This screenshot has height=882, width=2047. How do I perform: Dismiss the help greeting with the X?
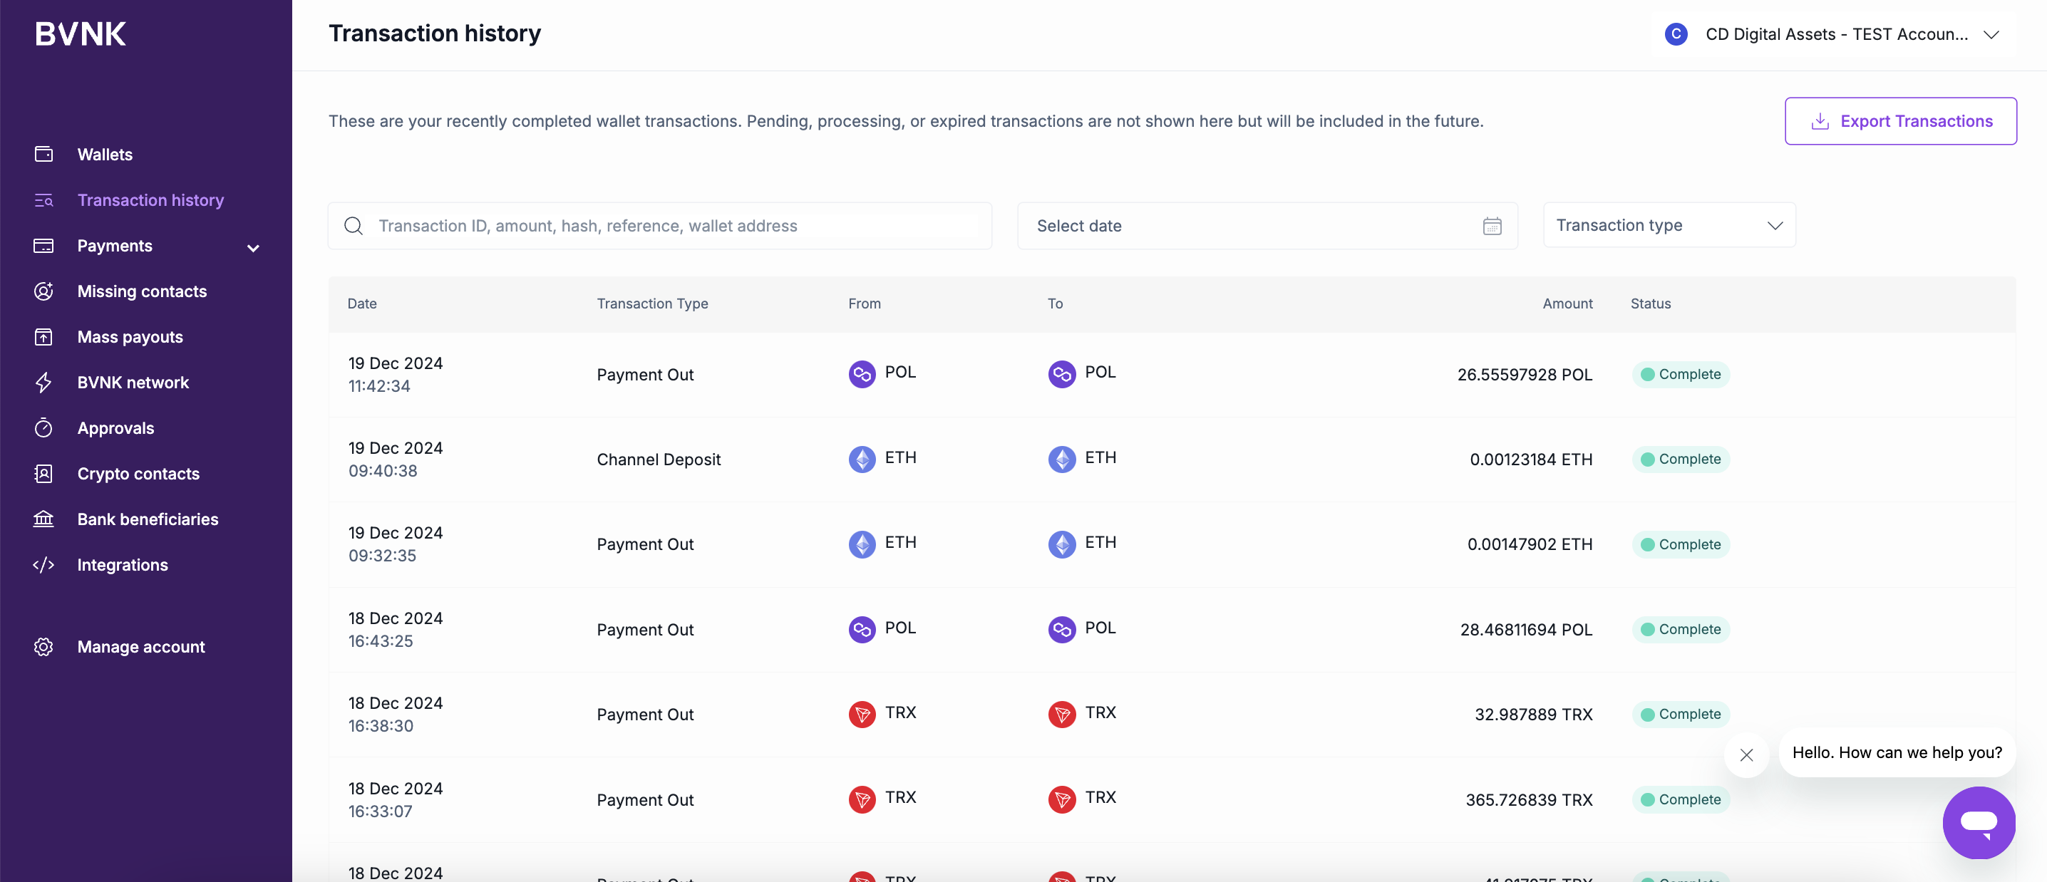(x=1746, y=755)
